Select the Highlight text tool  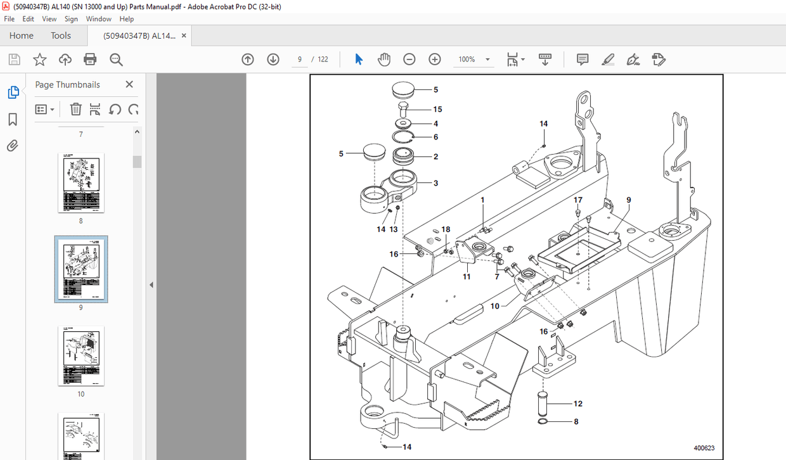tap(608, 59)
